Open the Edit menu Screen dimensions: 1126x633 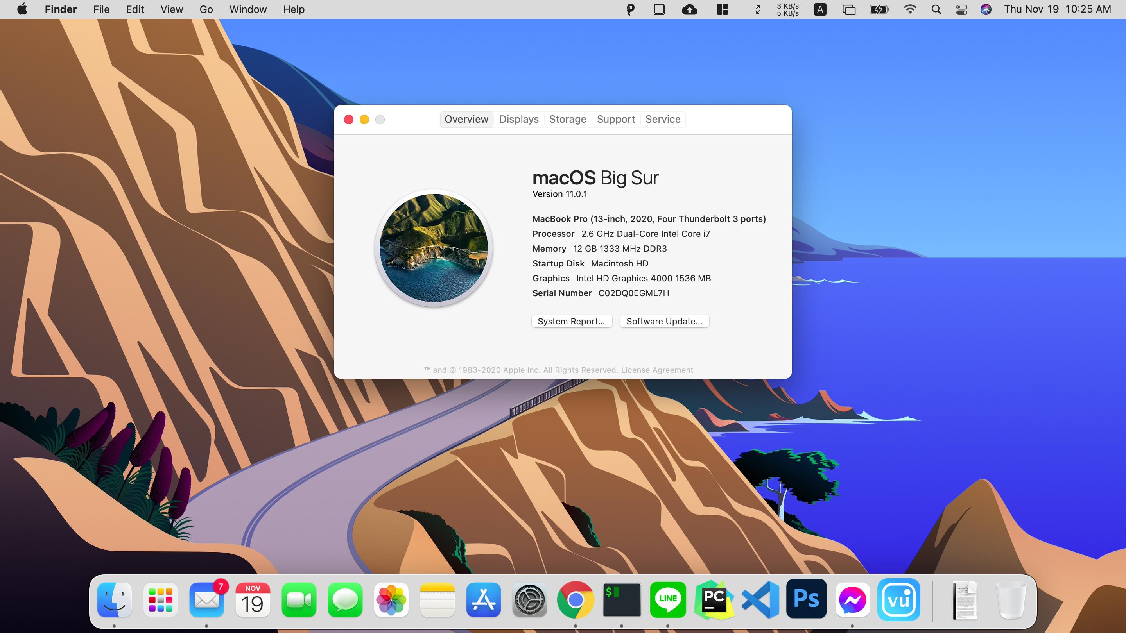tap(134, 9)
